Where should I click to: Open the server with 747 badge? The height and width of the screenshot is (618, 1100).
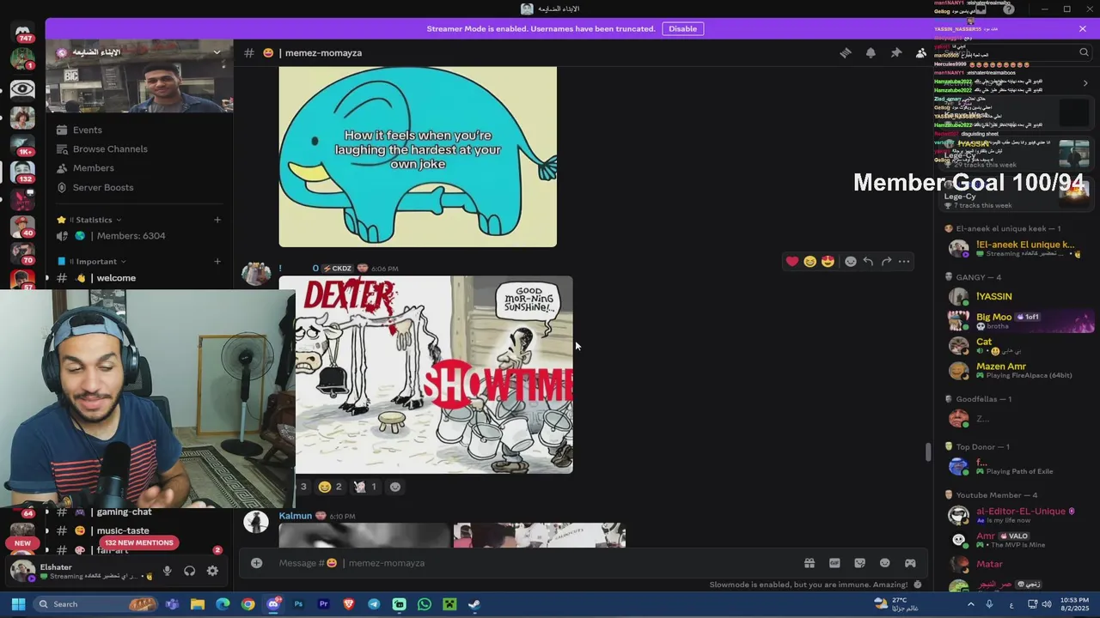tap(22, 34)
